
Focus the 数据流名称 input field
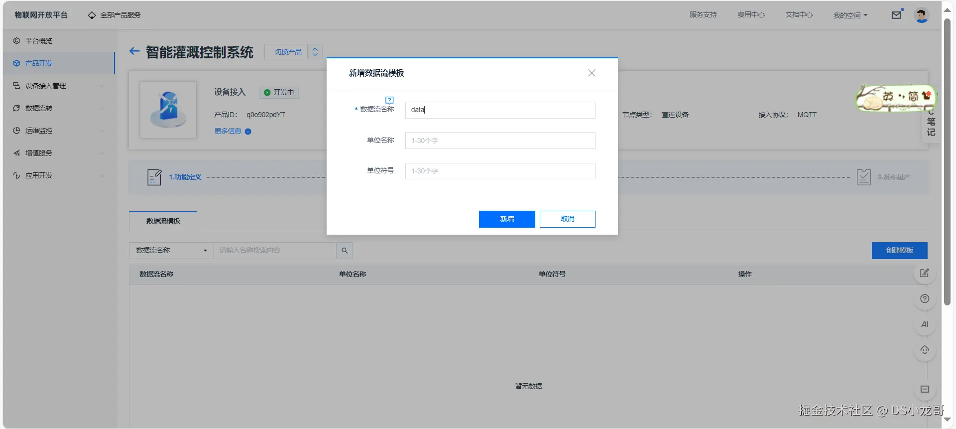coord(500,110)
